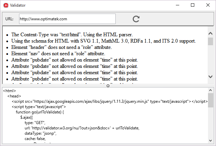Click the 'dataType: "jsonp",' line

[40, 133]
